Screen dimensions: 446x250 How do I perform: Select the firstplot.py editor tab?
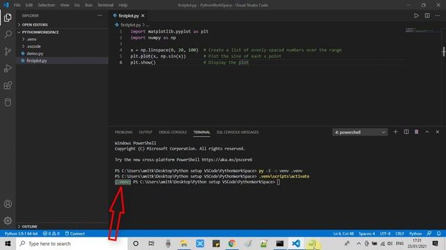[130, 16]
